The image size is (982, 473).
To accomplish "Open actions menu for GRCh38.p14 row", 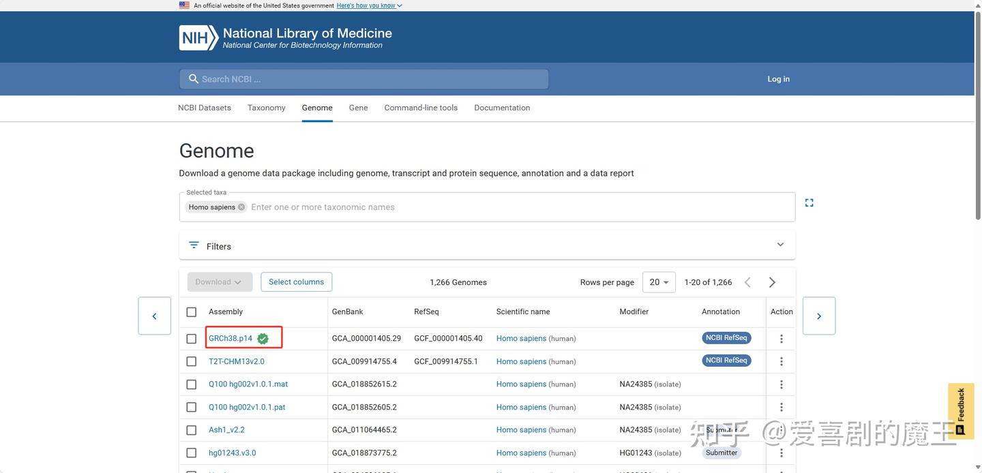I will [781, 339].
